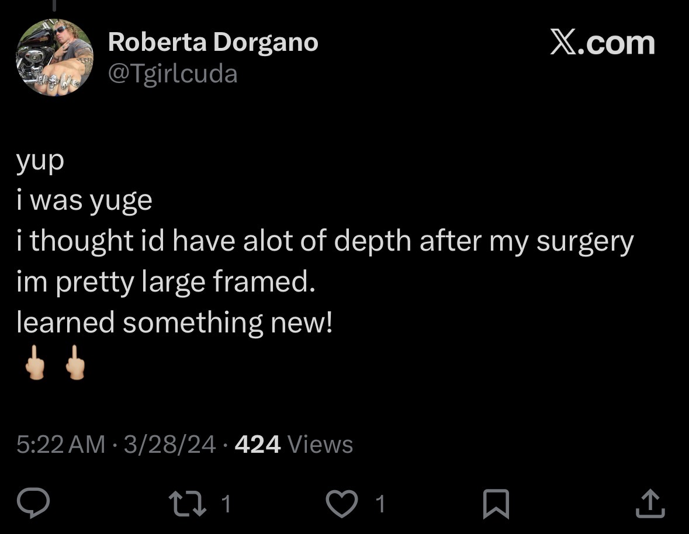689x534 pixels.
Task: Bookmark this tweet with the bookmark icon
Action: coord(496,504)
